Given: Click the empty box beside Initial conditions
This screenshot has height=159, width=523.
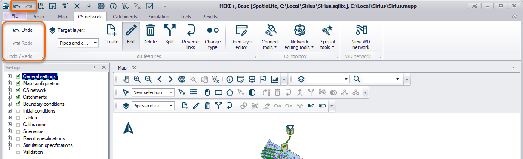Looking at the screenshot, I should (x=18, y=111).
